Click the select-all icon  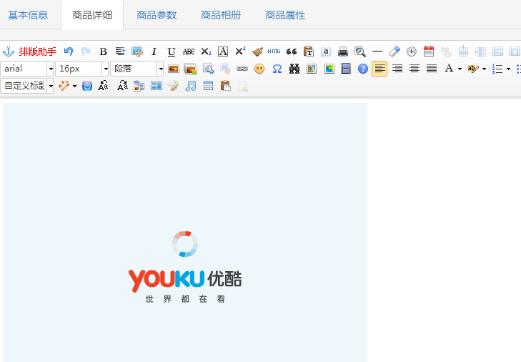click(326, 52)
